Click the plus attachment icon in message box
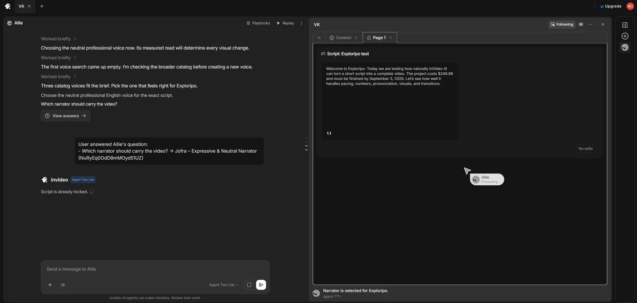The width and height of the screenshot is (637, 303). (x=50, y=285)
